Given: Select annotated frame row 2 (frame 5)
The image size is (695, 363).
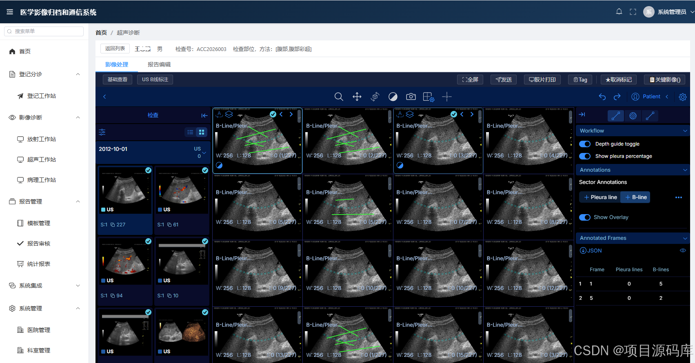Looking at the screenshot, I should [633, 298].
